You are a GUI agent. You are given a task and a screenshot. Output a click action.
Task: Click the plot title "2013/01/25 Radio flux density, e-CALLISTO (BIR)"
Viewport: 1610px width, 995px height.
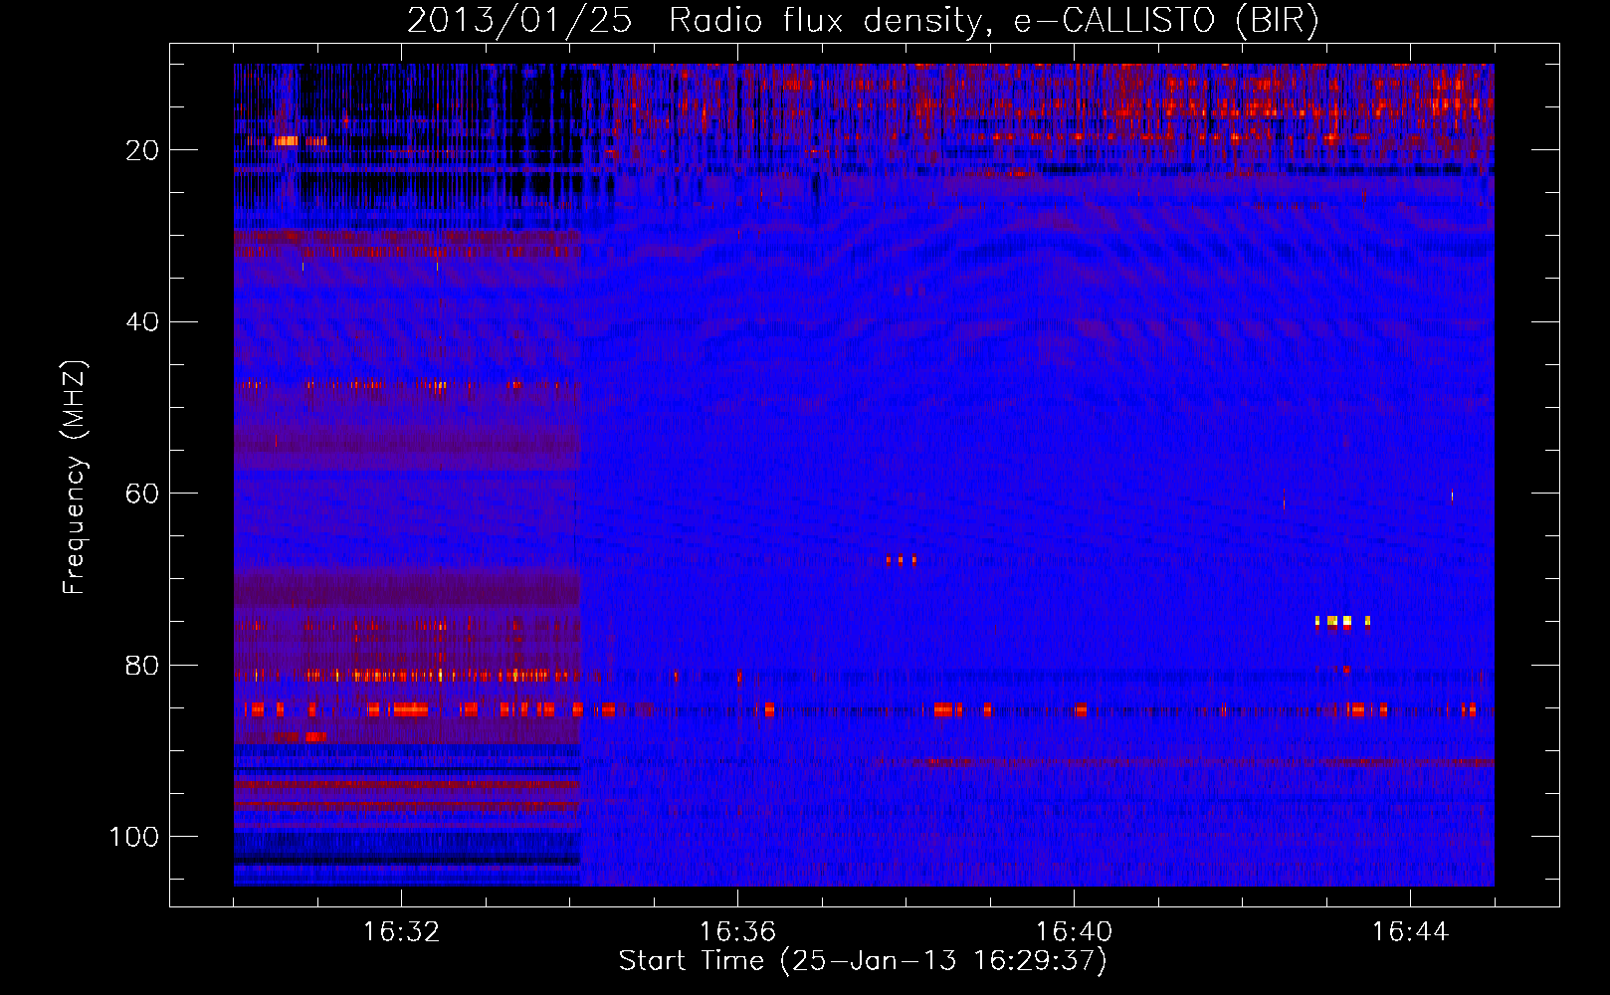[x=863, y=21]
